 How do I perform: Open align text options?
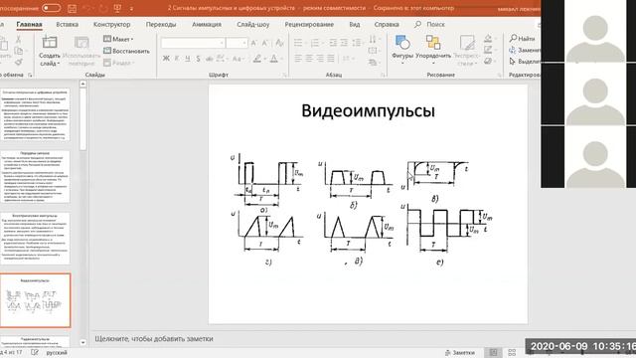[374, 51]
